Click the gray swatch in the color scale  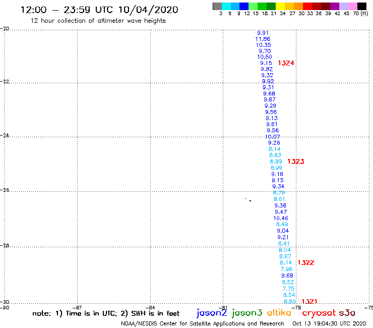pos(217,6)
